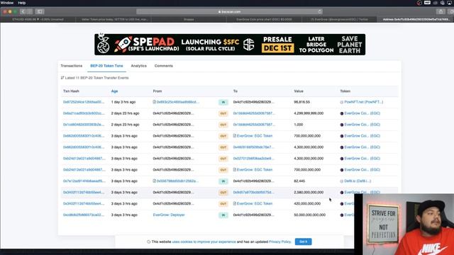Switch to EverGrow Twitter browser tab
Viewport: 454px width, 255px height.
coord(339,19)
